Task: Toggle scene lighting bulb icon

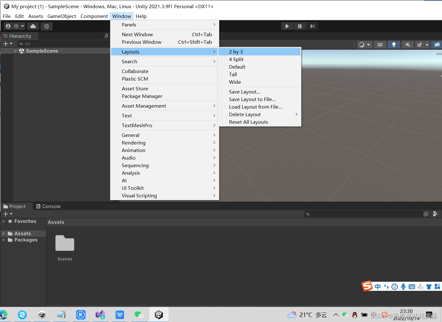Action: pyautogui.click(x=394, y=45)
